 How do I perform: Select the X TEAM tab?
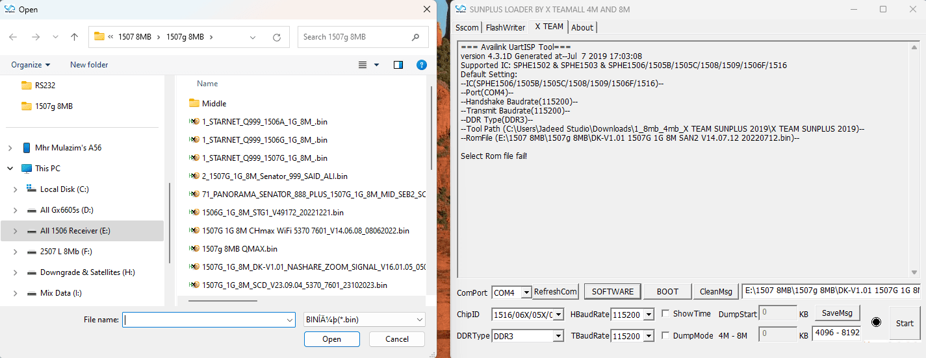pos(549,27)
